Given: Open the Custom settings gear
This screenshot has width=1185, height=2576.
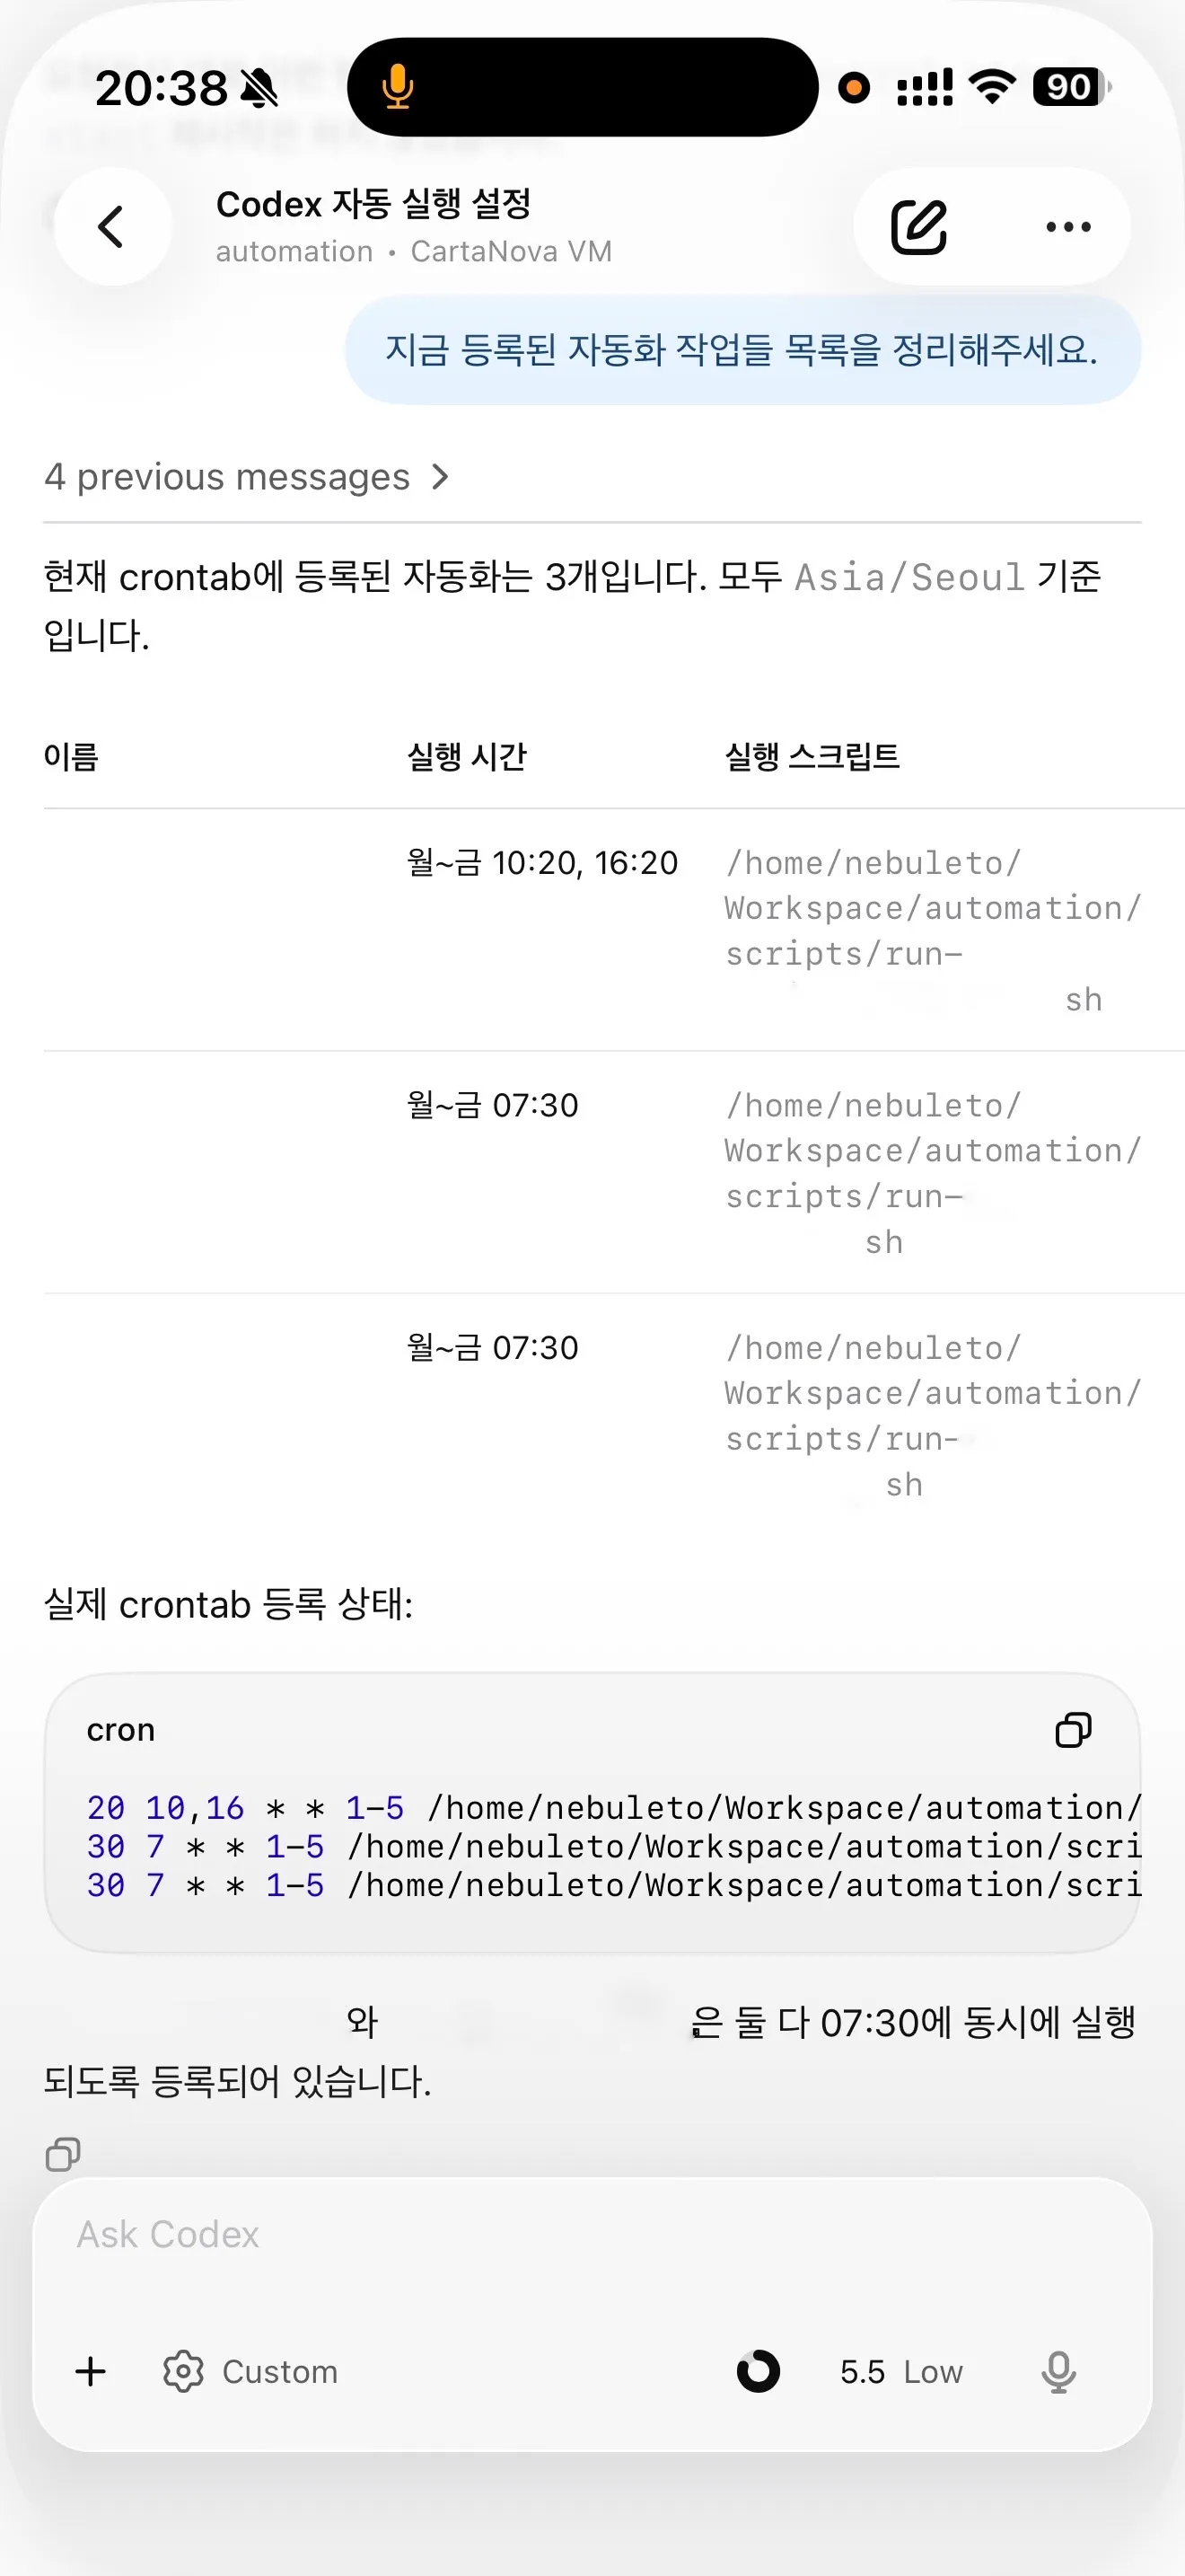Looking at the screenshot, I should tap(184, 2371).
